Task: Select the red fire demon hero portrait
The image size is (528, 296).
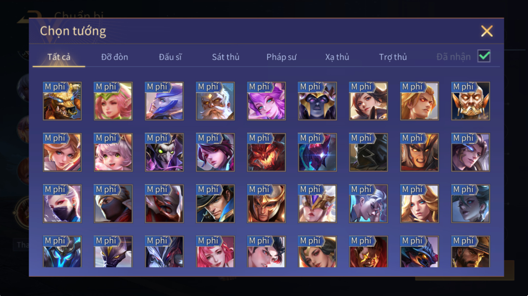Action: [x=266, y=152]
